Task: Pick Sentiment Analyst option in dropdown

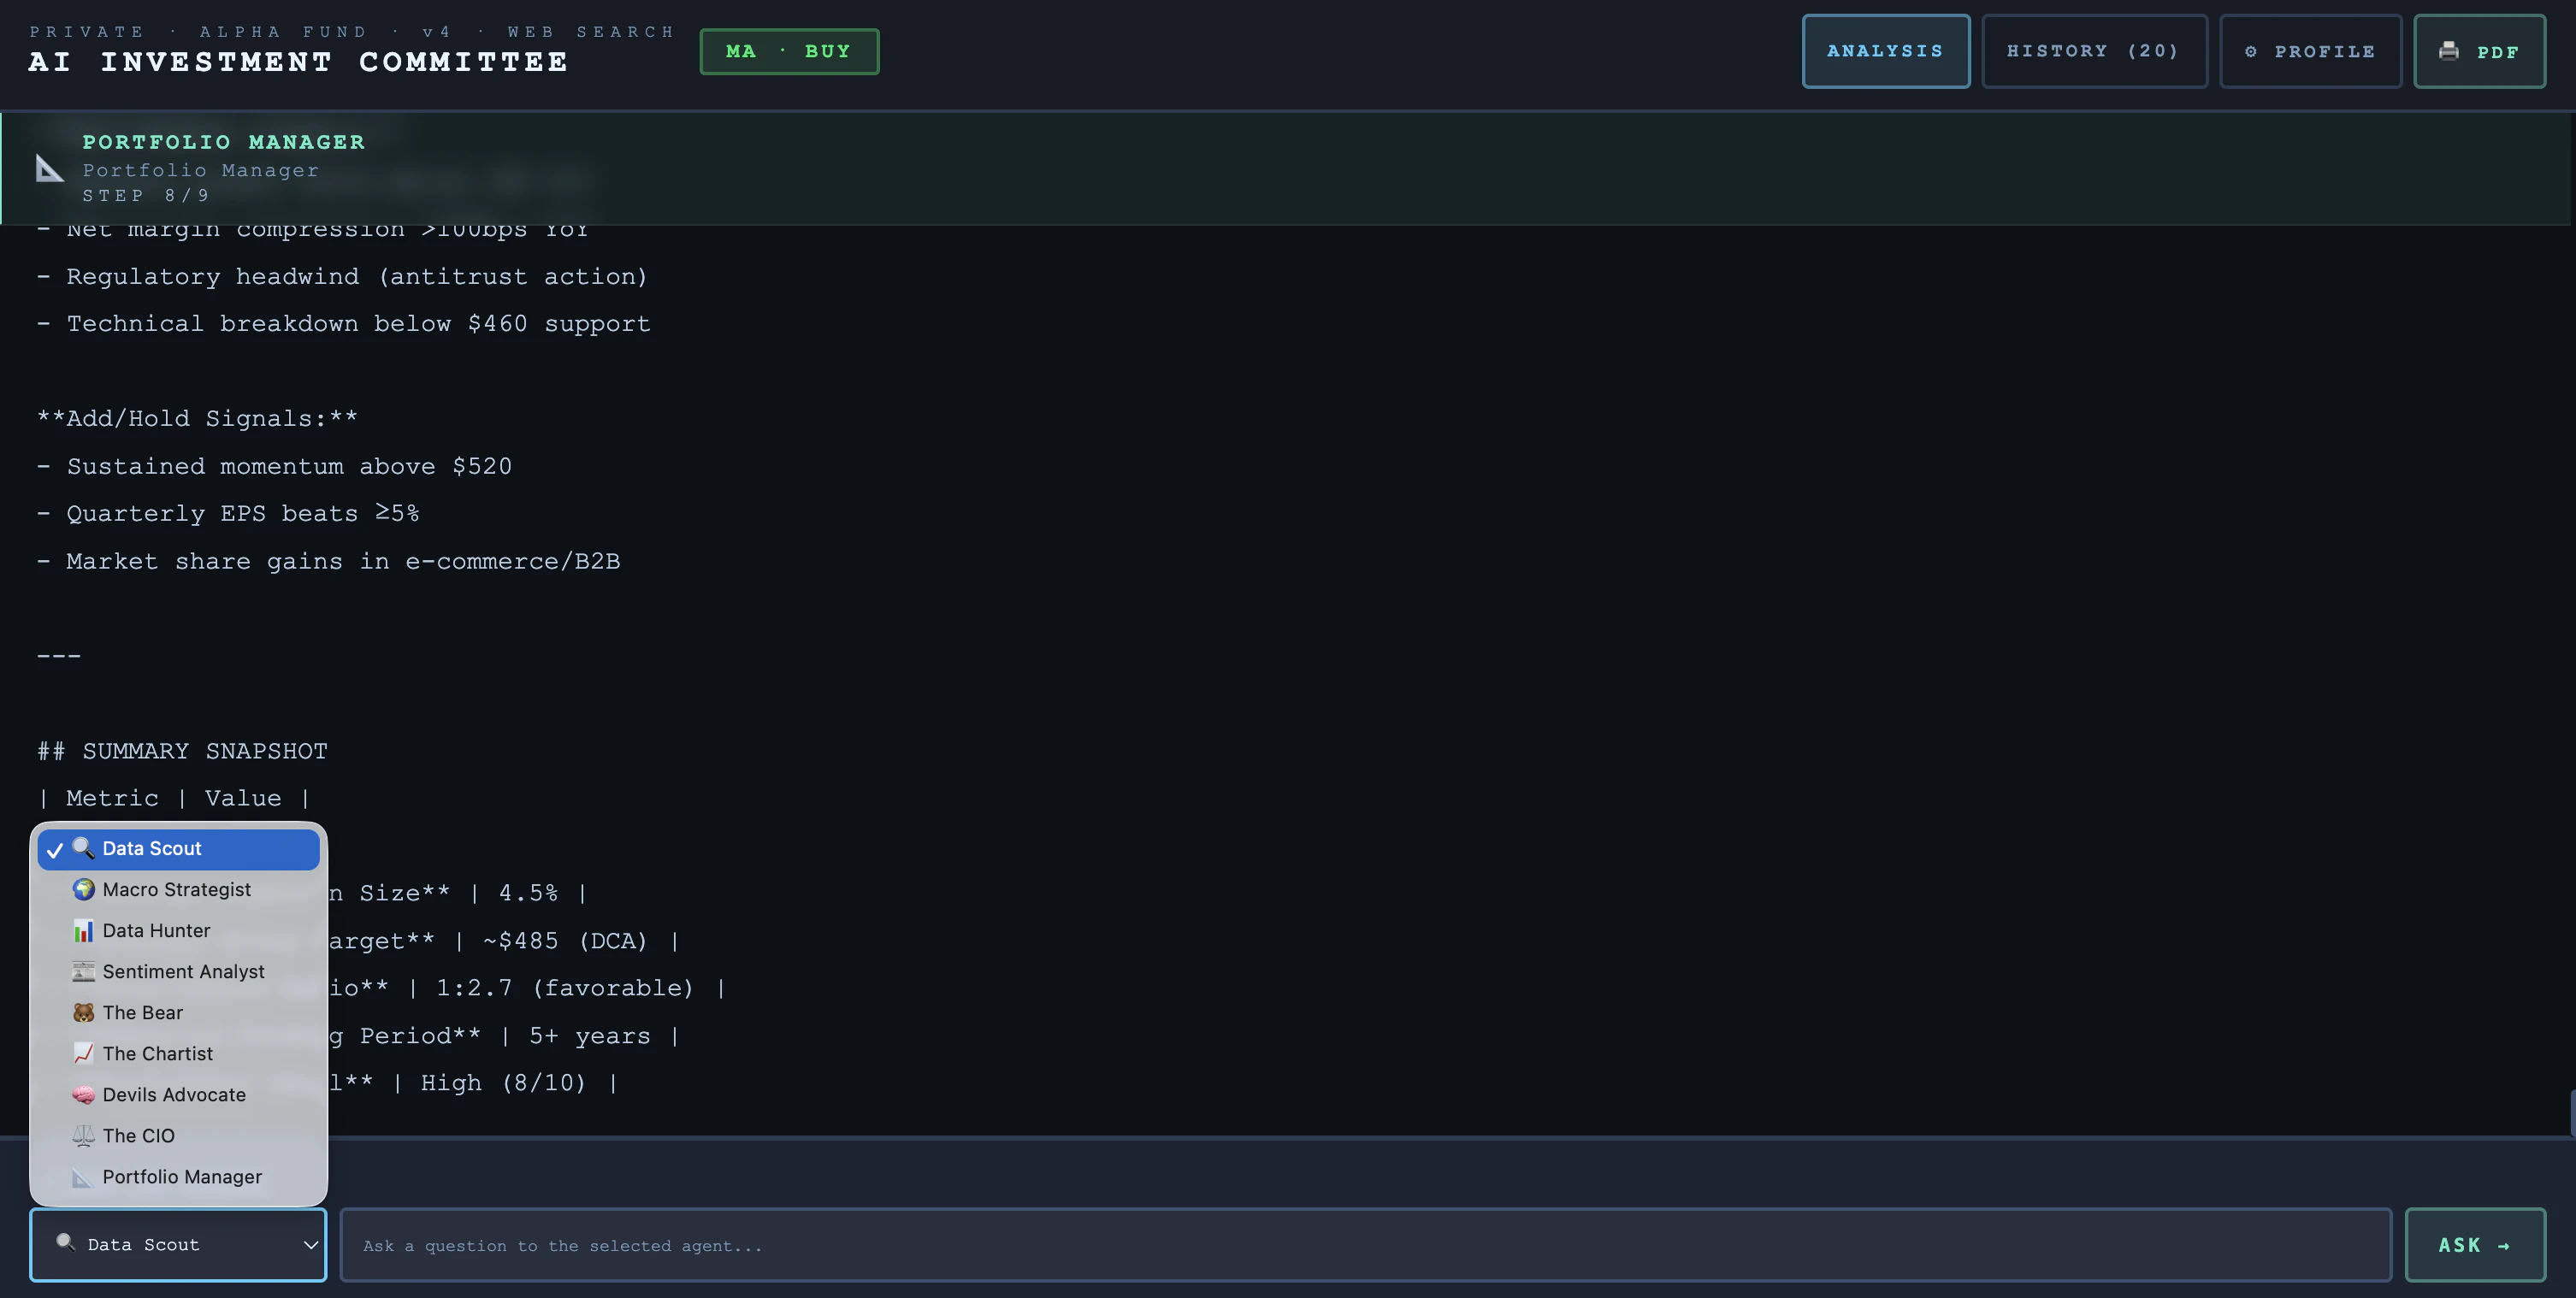Action: coord(183,971)
